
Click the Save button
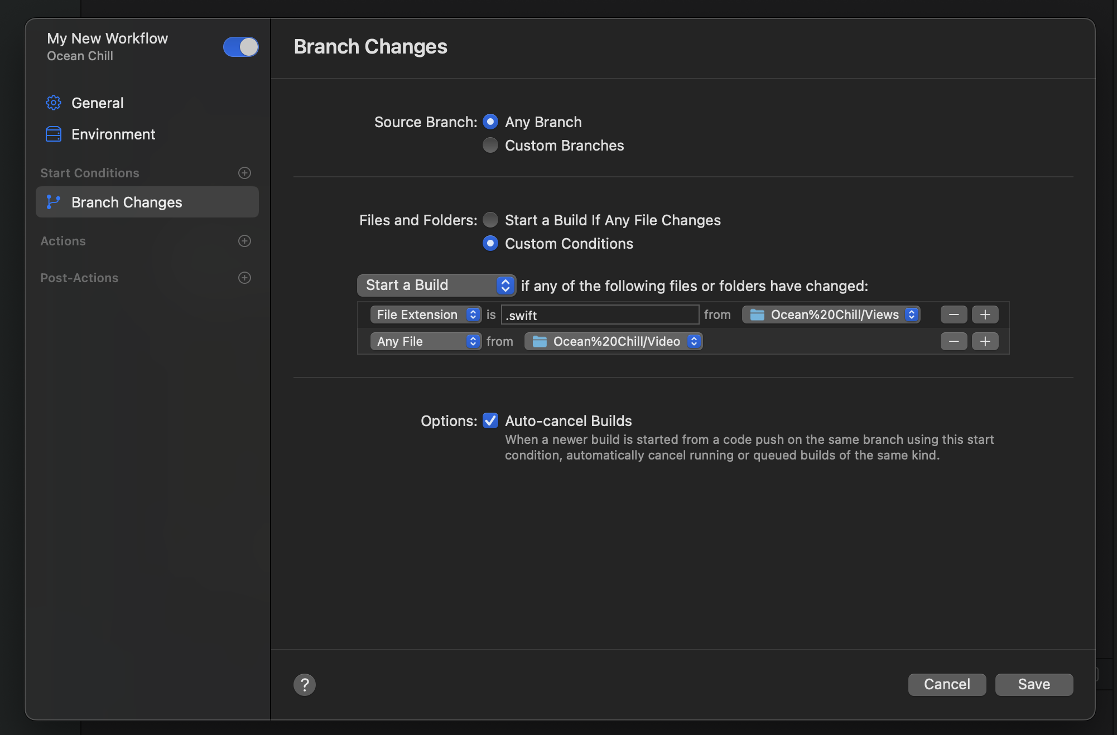1033,684
